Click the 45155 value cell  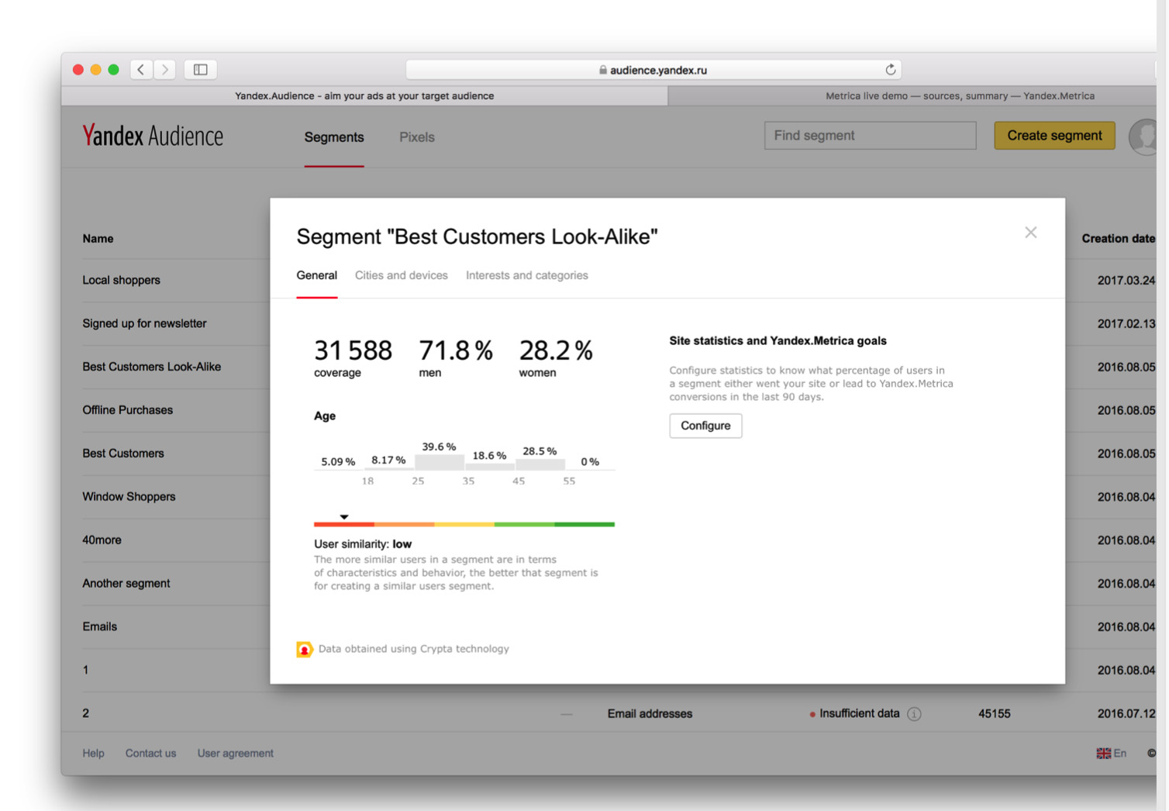click(x=994, y=714)
